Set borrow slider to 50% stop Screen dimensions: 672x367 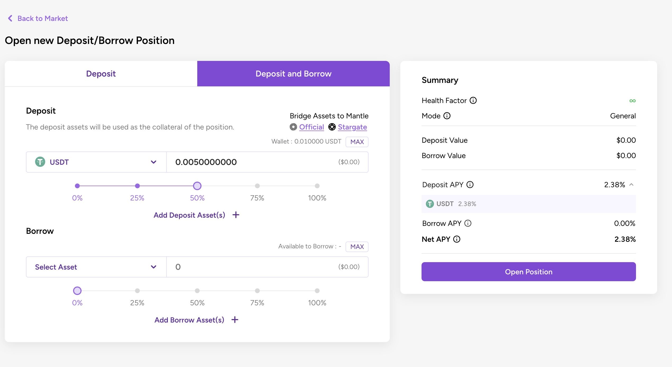tap(197, 291)
